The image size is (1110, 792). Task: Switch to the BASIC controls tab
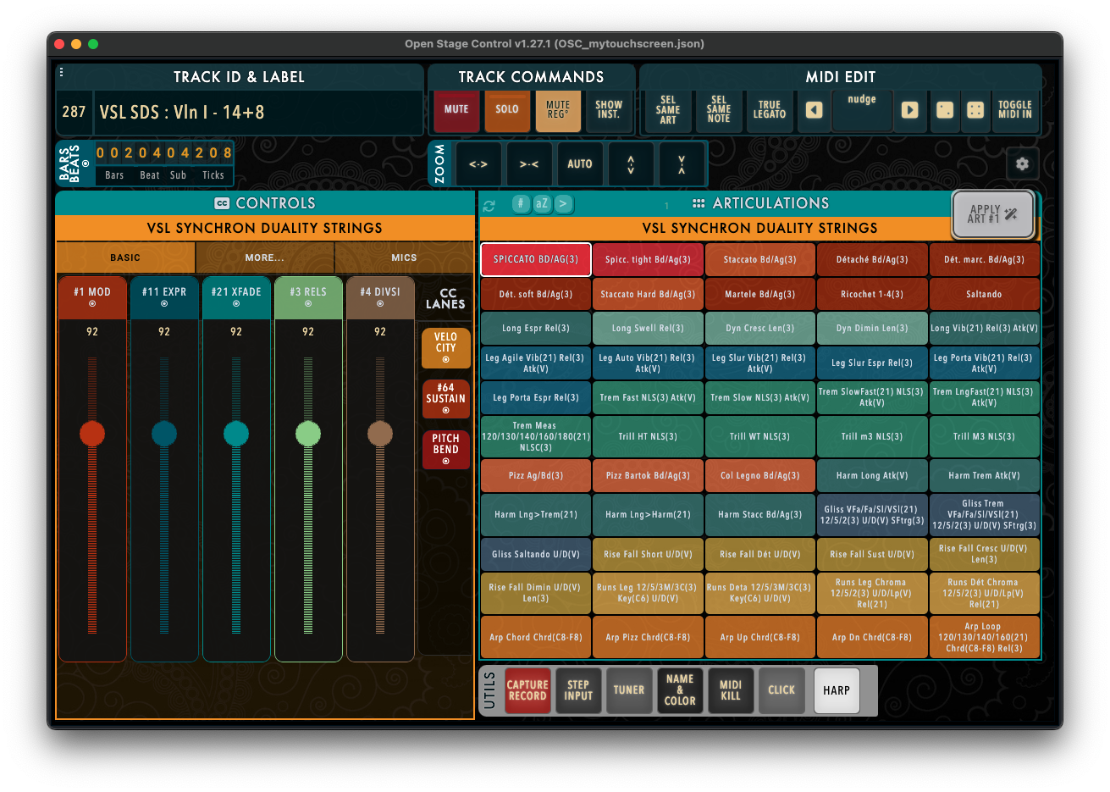click(x=125, y=258)
